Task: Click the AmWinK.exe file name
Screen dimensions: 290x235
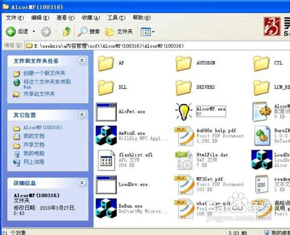Action: point(132,133)
